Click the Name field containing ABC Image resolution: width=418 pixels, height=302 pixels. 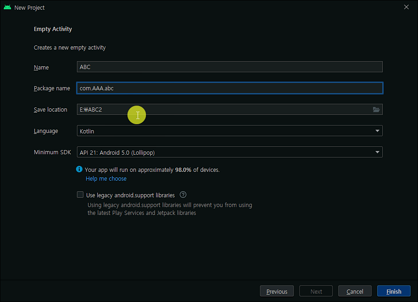(230, 67)
